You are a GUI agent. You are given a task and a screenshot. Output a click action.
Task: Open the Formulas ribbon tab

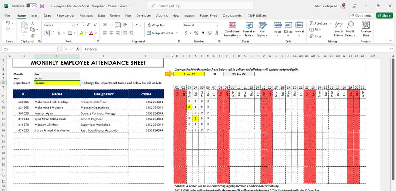[x=86, y=15]
